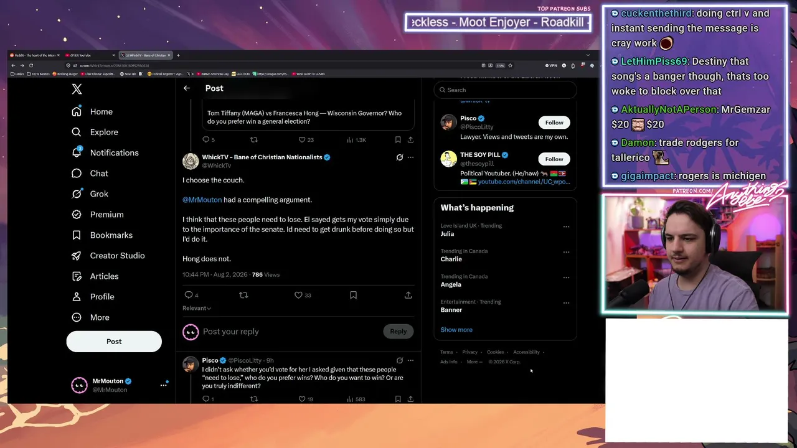Reply to WhickTV's post with 4 replies

tap(191, 295)
